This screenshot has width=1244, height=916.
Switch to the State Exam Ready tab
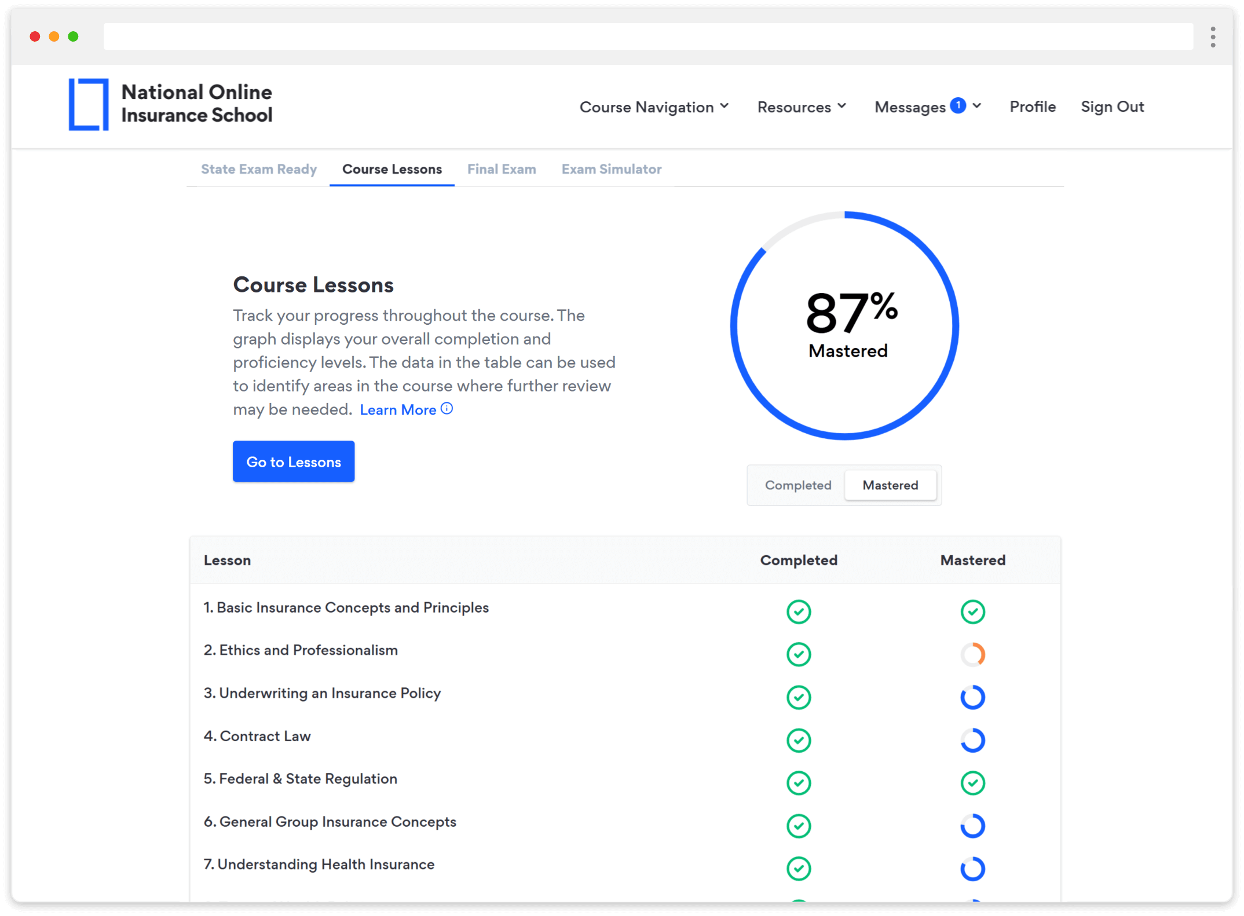(258, 169)
